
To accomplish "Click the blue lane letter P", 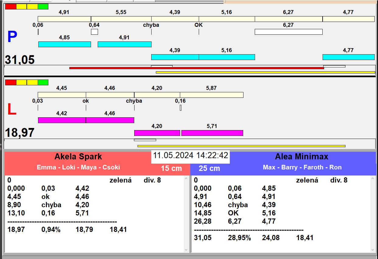I will (12, 37).
